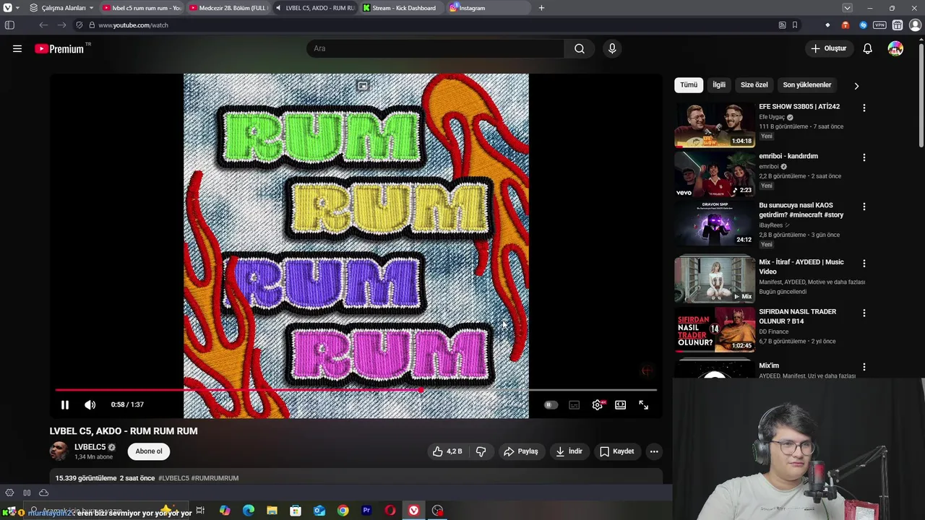Open options for Mix - İtiraf AYDEED
Image resolution: width=925 pixels, height=520 pixels.
[x=864, y=264]
